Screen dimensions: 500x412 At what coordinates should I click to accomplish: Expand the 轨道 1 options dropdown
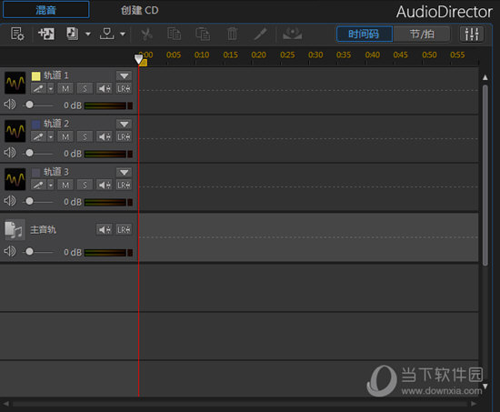[124, 76]
